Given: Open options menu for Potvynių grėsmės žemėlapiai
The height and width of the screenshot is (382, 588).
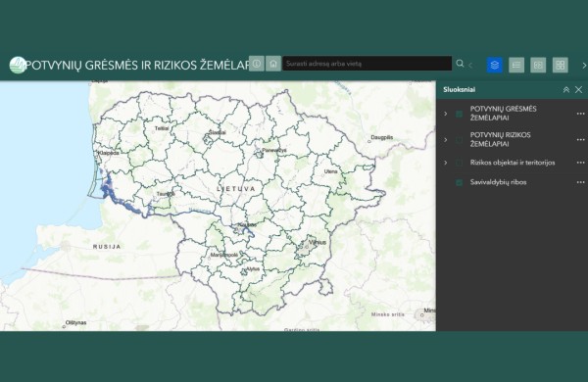Looking at the screenshot, I should click(580, 114).
